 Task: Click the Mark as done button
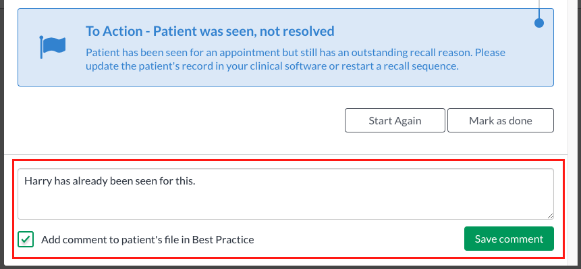point(500,120)
